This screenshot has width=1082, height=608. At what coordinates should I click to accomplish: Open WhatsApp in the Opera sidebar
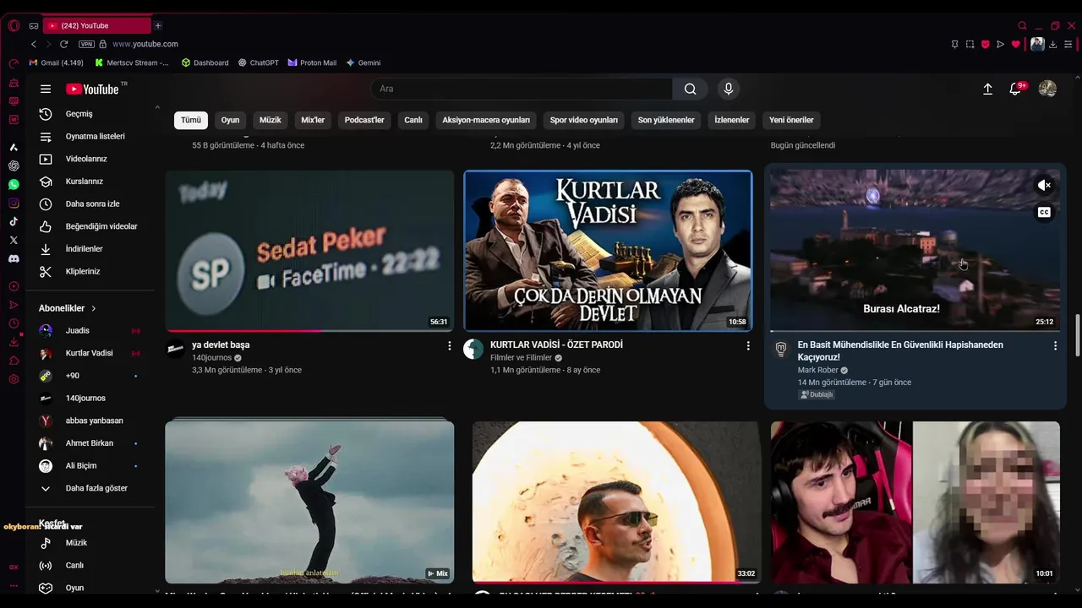14,184
